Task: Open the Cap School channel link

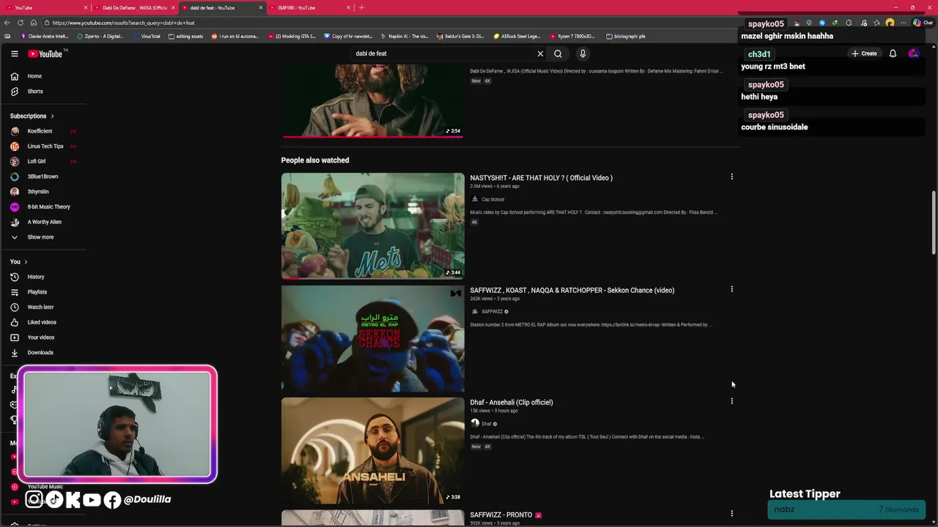Action: pos(492,199)
